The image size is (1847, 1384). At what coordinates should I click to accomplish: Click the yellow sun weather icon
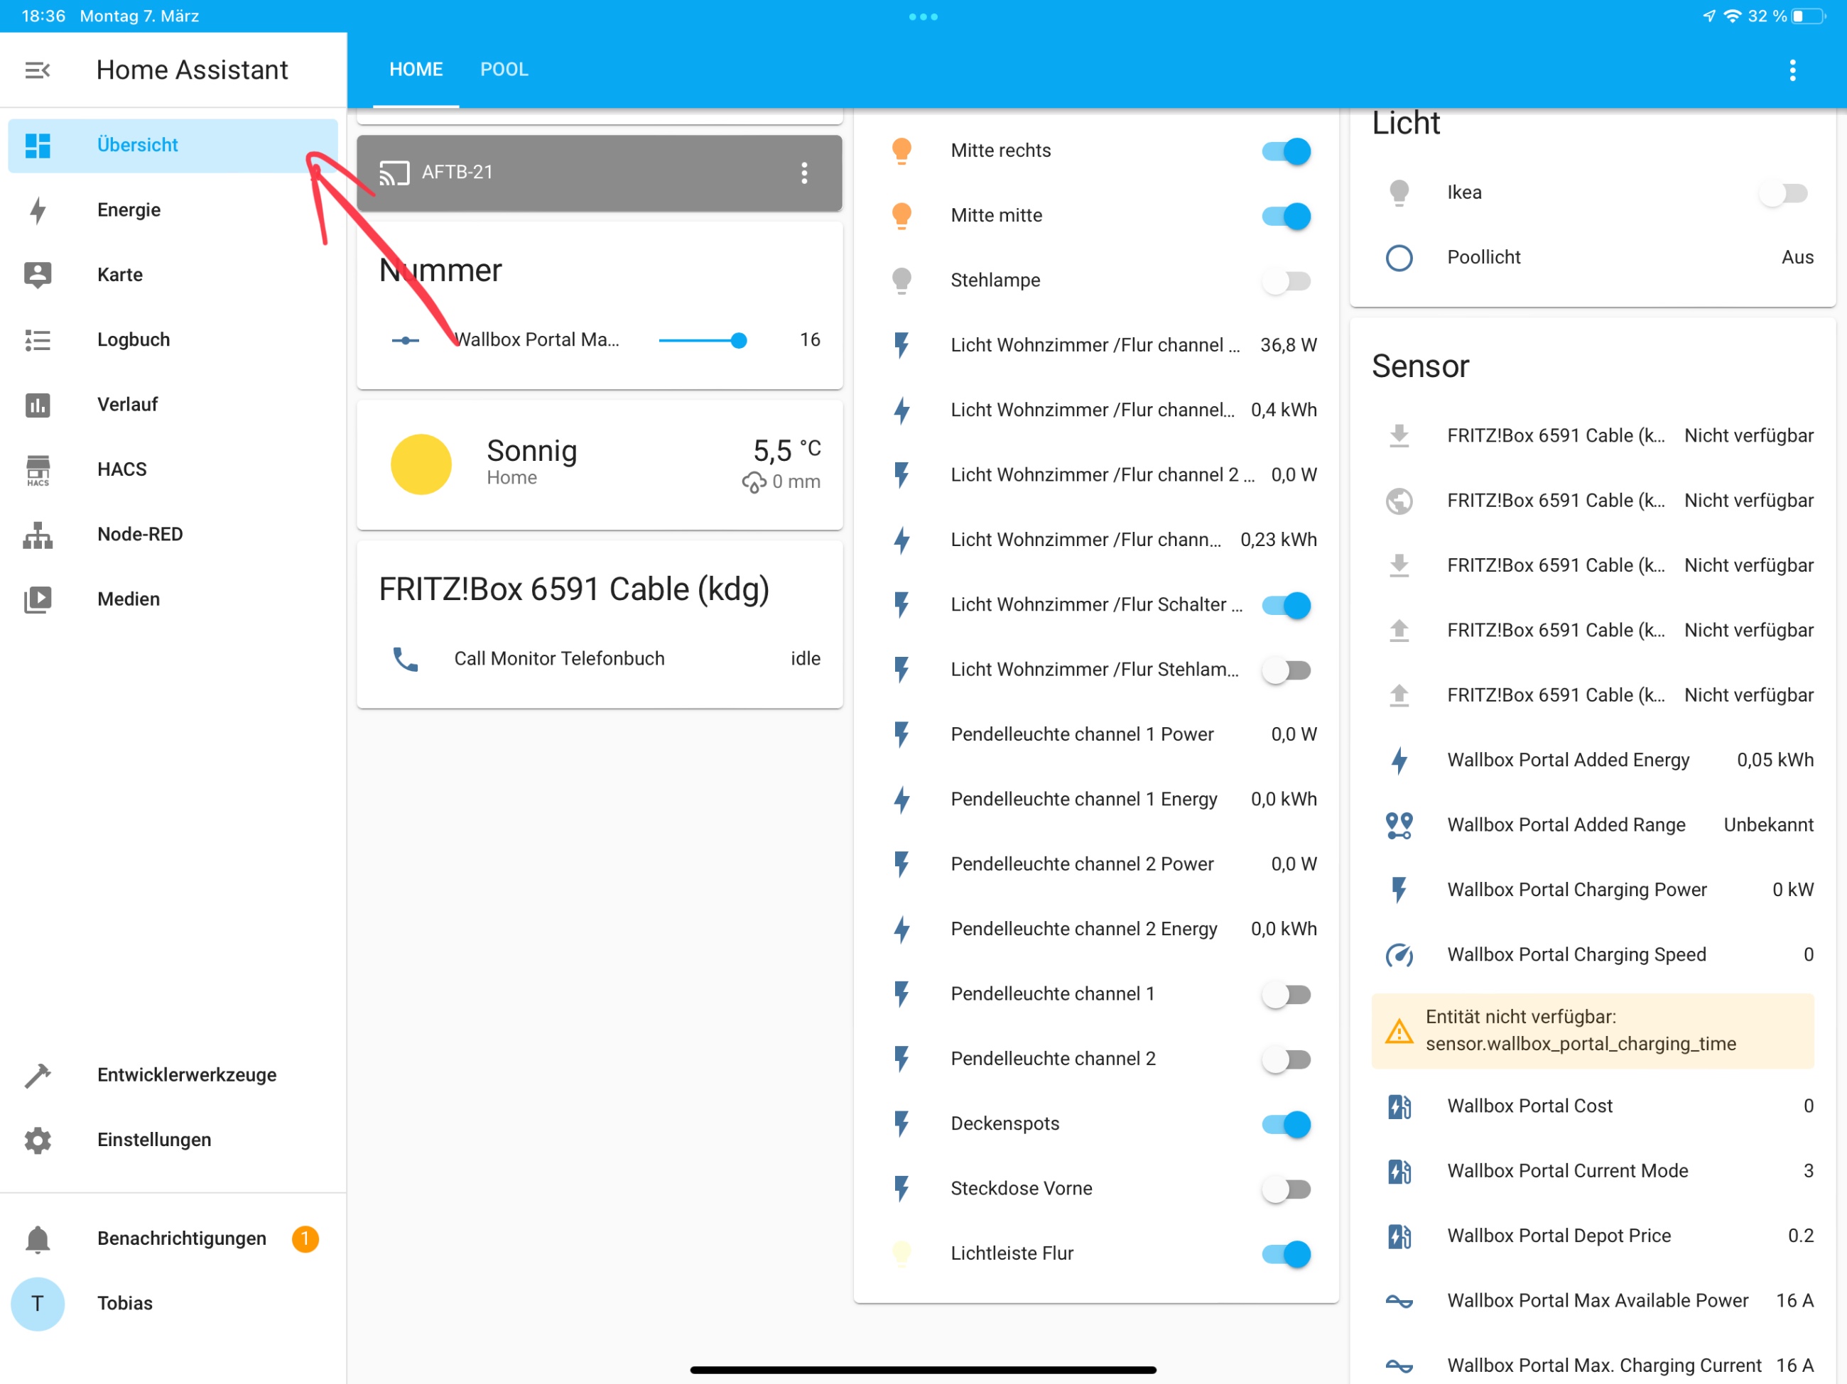(421, 464)
